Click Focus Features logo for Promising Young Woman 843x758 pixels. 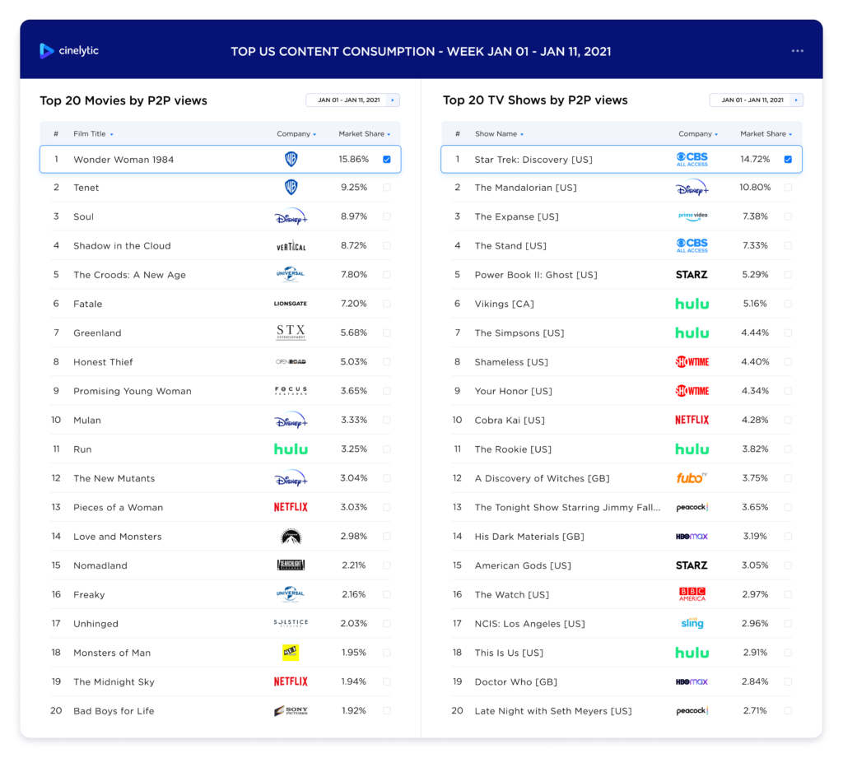tap(291, 391)
